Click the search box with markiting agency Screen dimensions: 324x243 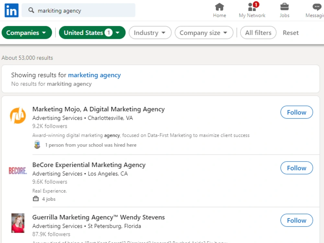click(78, 10)
